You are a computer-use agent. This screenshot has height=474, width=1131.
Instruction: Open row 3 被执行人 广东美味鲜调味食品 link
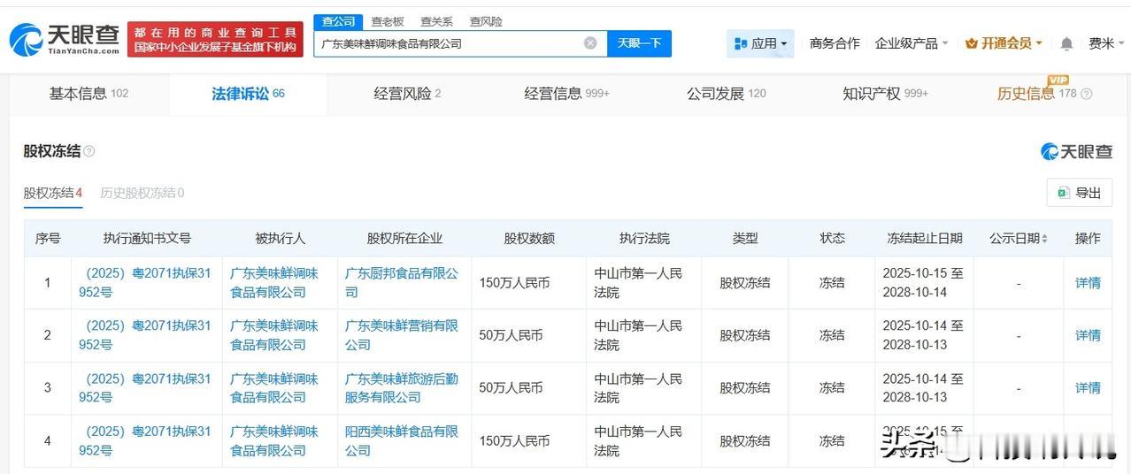[273, 388]
